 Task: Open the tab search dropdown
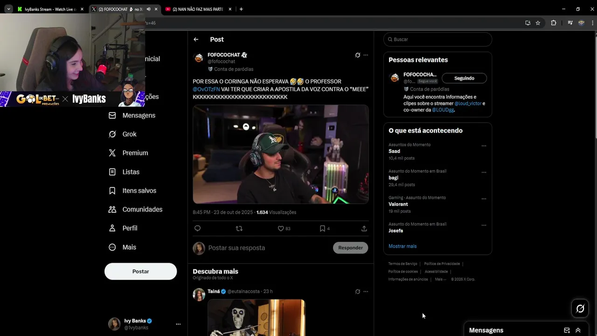(x=8, y=9)
